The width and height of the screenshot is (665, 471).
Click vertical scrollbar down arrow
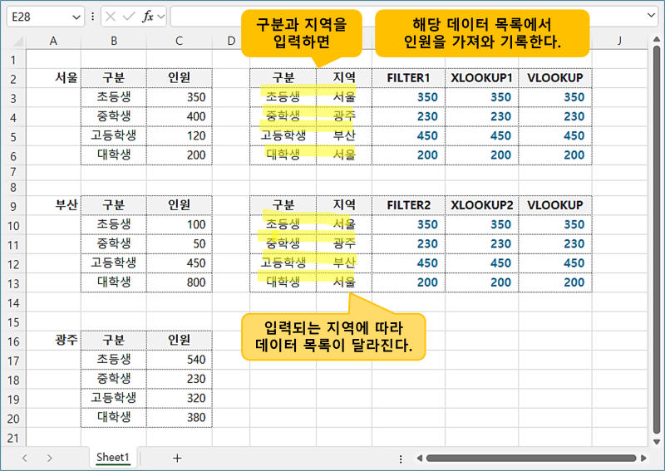coord(656,440)
